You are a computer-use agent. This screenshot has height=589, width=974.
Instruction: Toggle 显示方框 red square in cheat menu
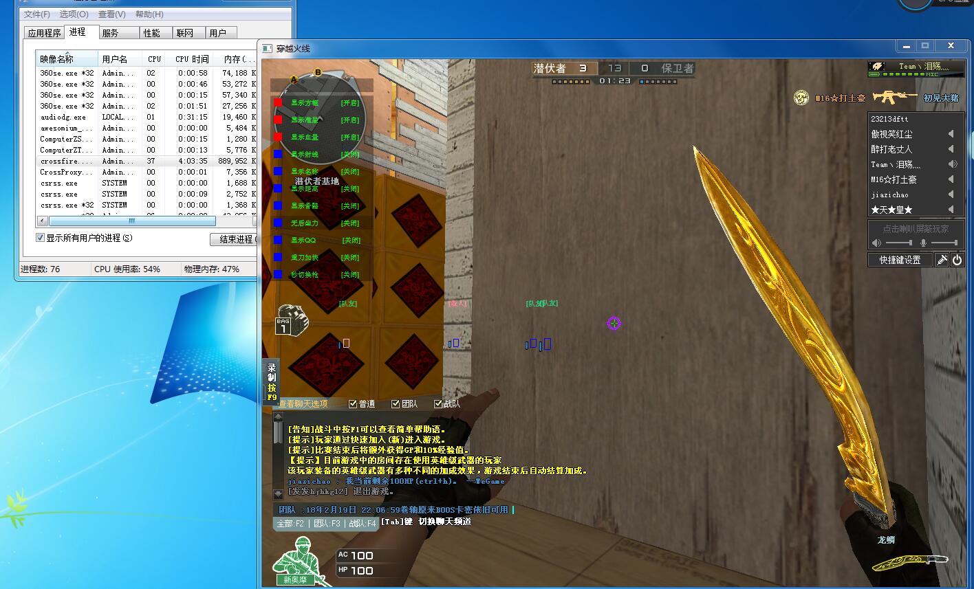point(278,102)
